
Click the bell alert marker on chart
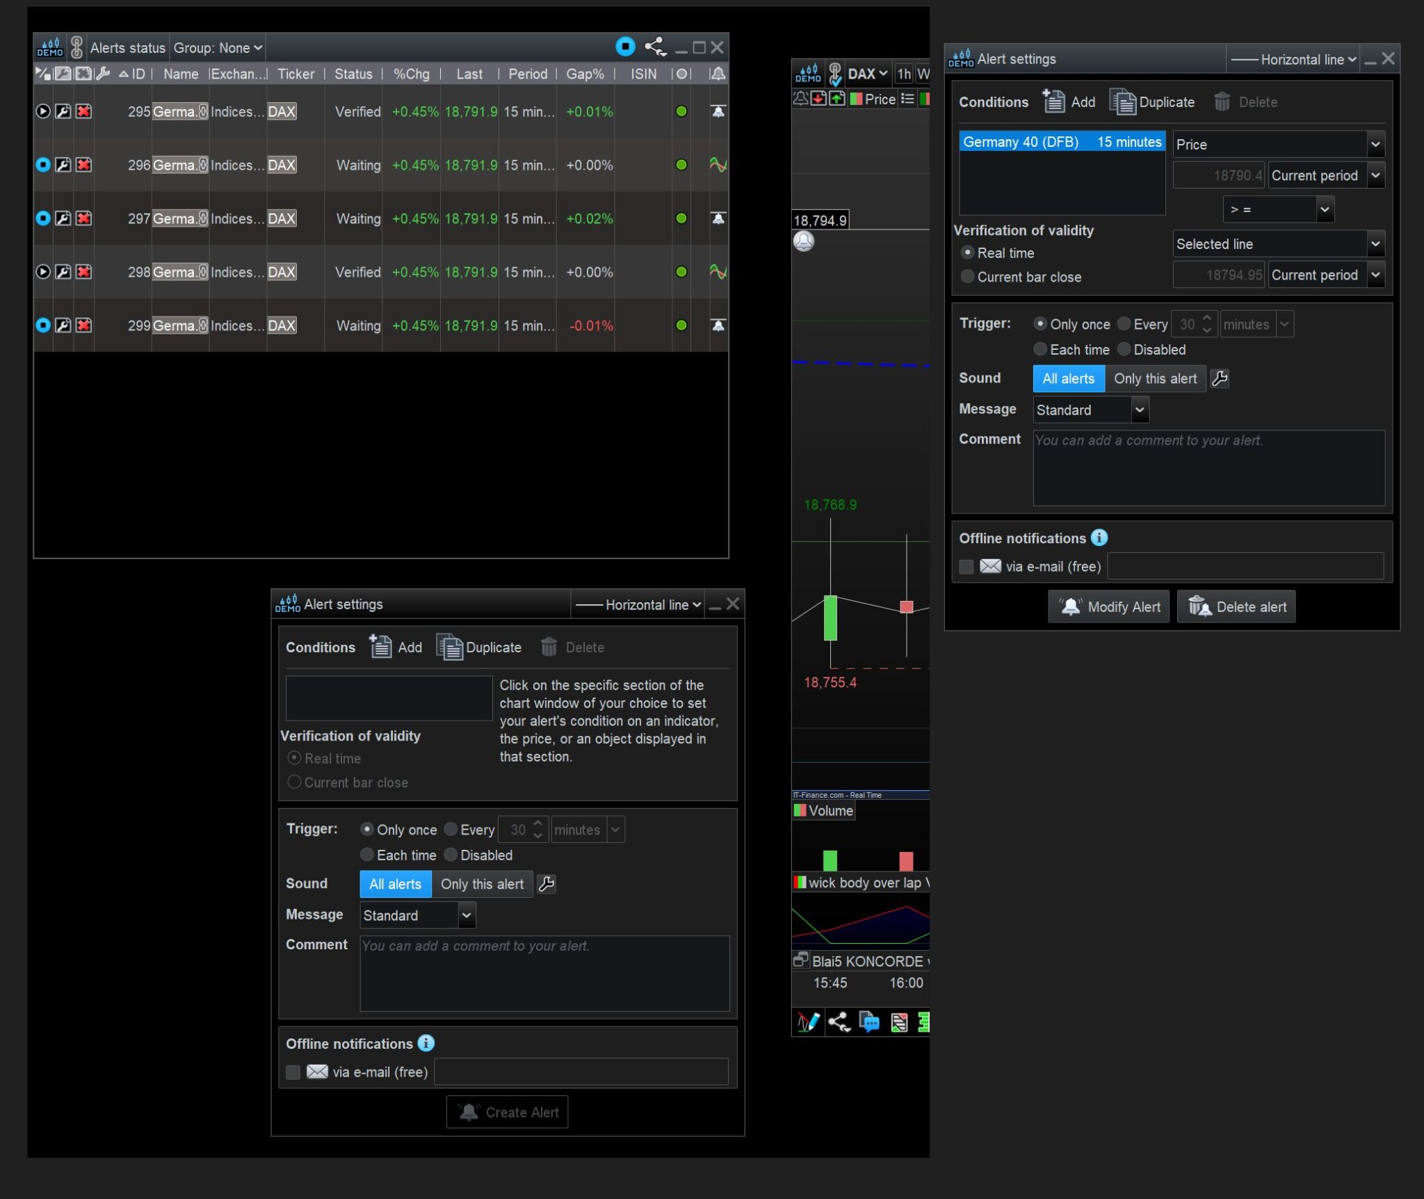pyautogui.click(x=804, y=241)
